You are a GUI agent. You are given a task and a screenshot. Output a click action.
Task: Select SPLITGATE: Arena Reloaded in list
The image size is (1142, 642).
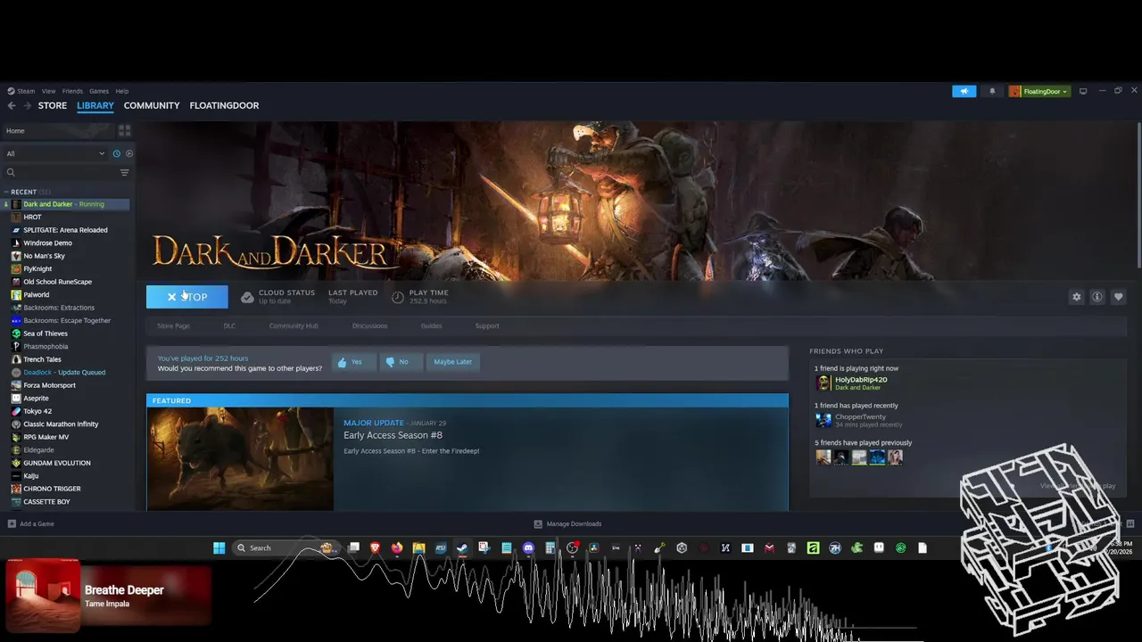[65, 230]
